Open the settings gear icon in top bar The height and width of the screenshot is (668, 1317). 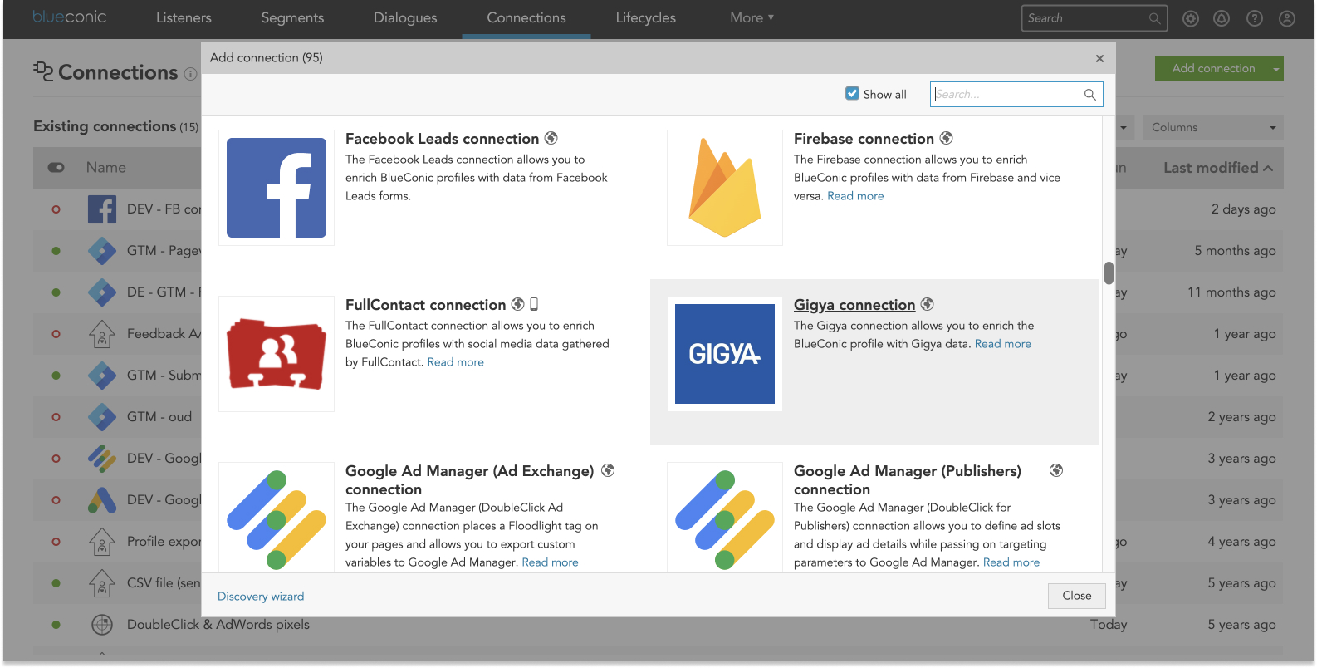(1191, 18)
